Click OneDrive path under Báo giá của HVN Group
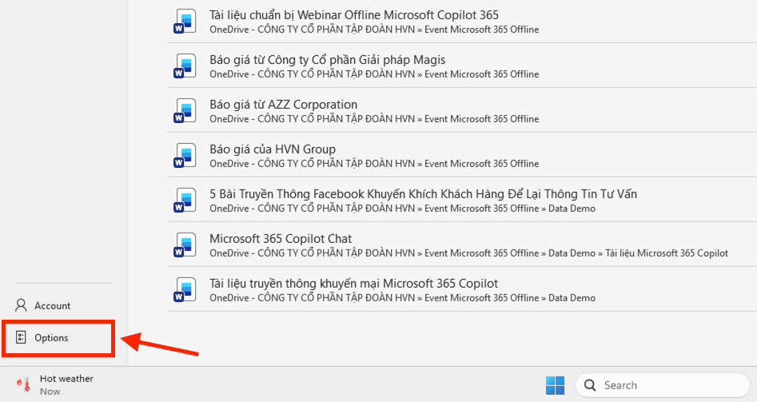The image size is (757, 402). click(374, 164)
